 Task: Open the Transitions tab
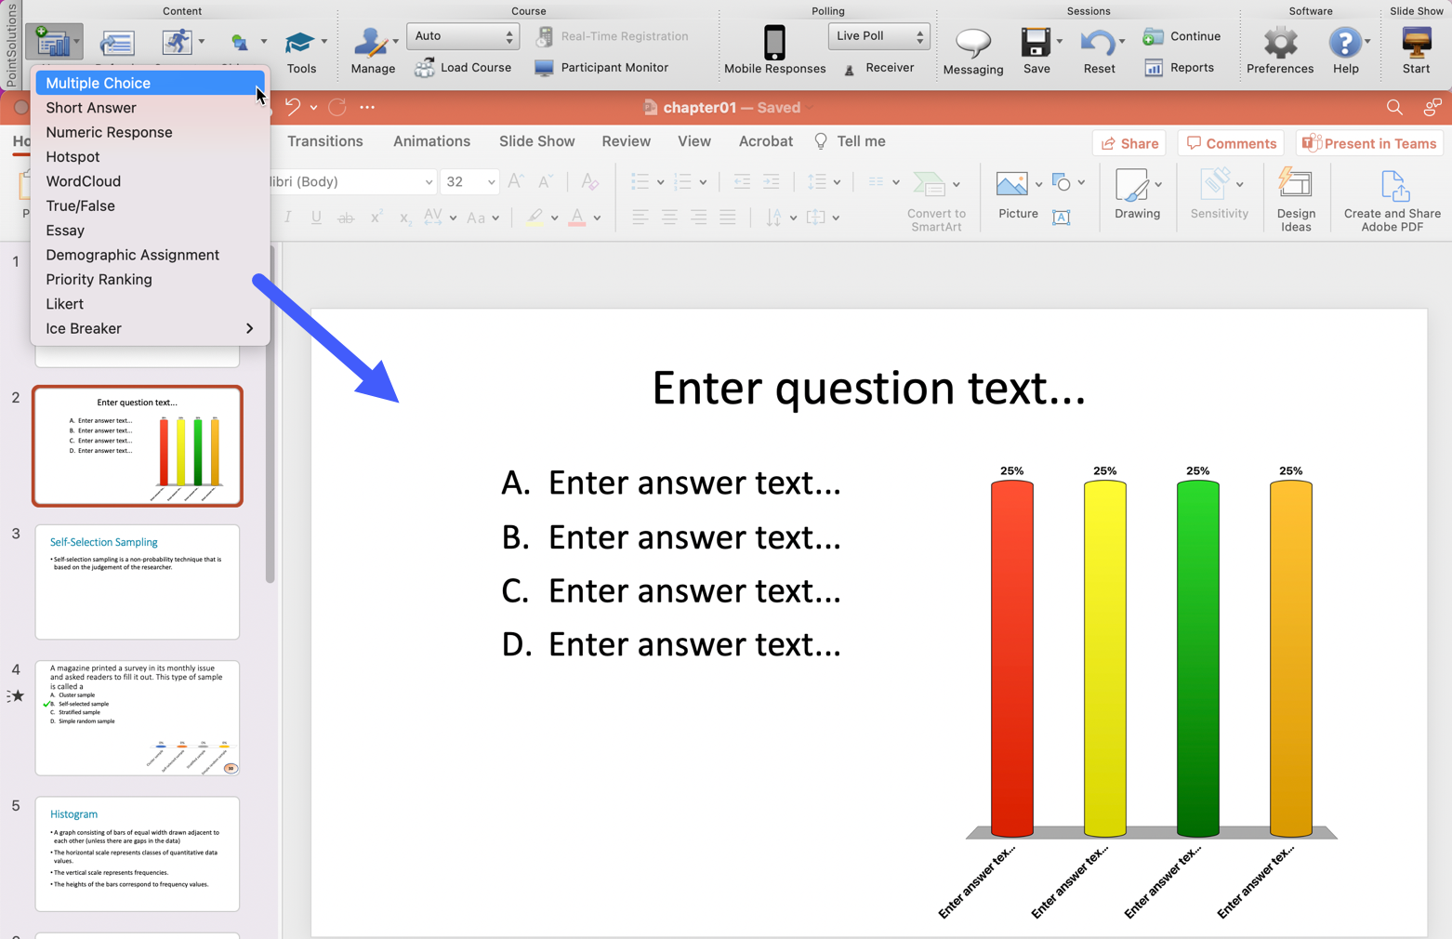point(324,141)
